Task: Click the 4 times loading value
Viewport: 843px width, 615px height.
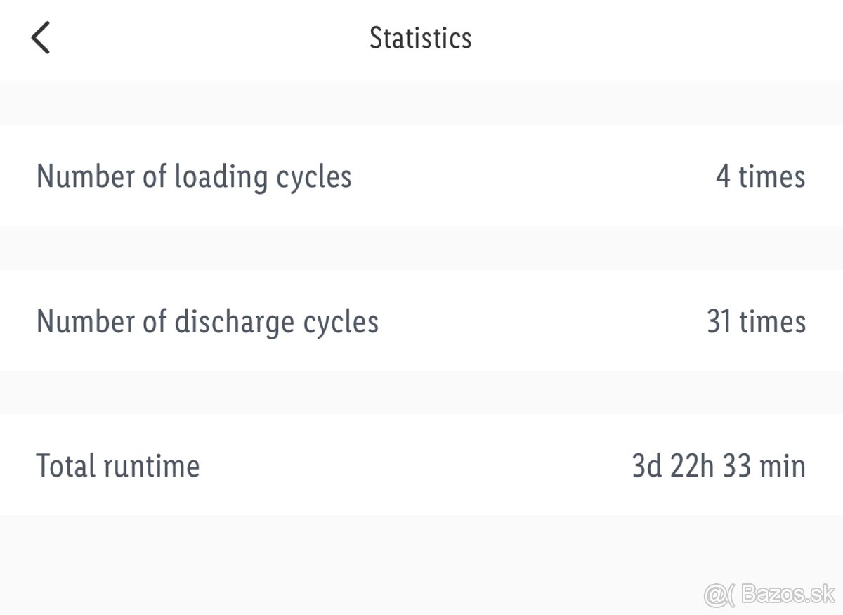Action: coord(760,176)
